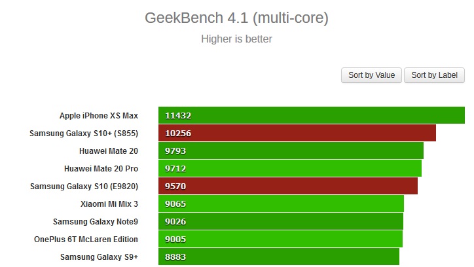Click the 10256 score value

[x=178, y=133]
